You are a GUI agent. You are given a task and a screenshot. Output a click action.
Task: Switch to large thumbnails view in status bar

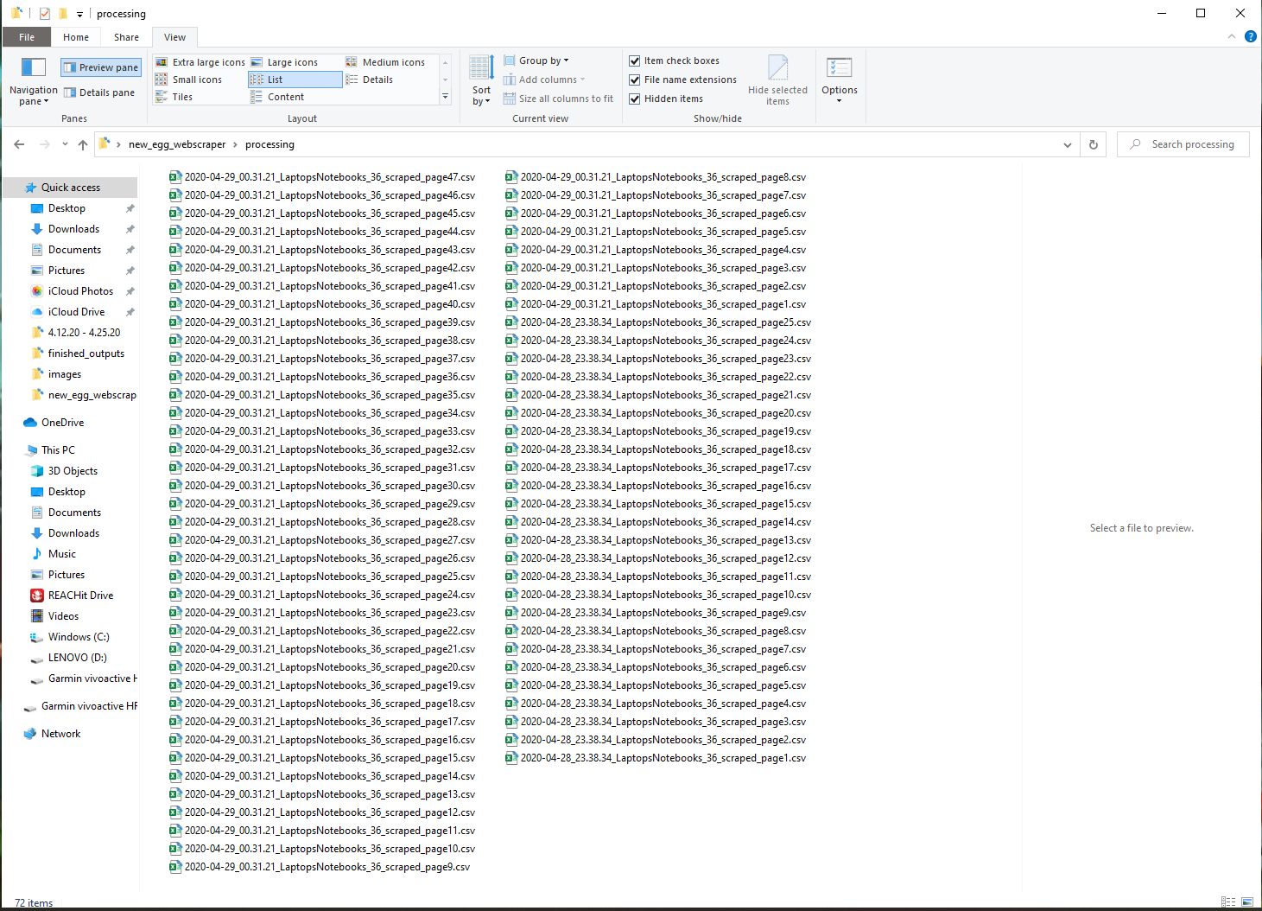click(x=1247, y=901)
